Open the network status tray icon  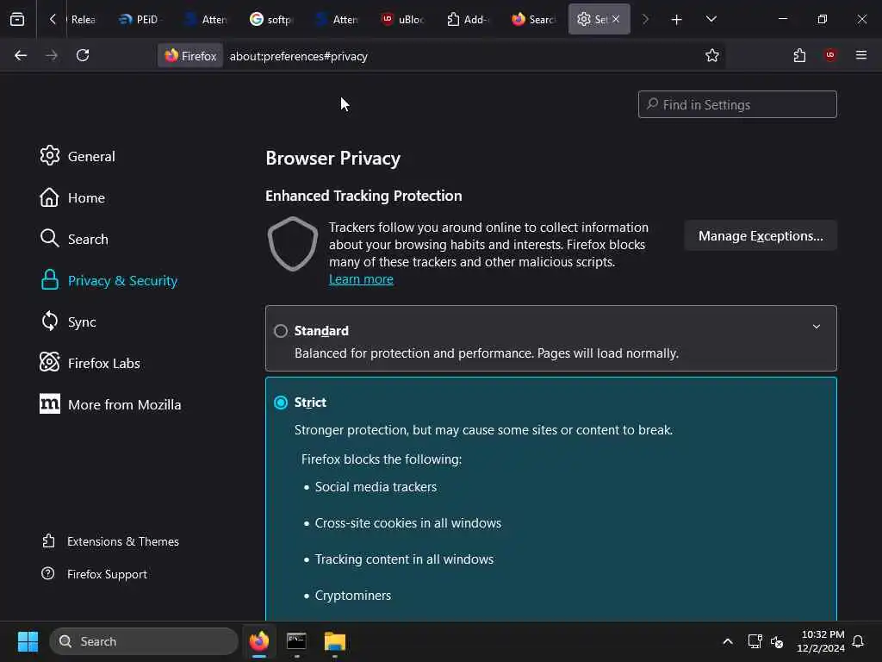(x=755, y=641)
